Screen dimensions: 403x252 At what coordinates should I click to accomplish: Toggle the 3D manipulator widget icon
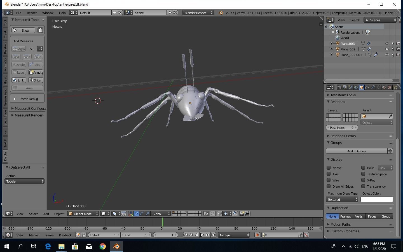(131, 214)
